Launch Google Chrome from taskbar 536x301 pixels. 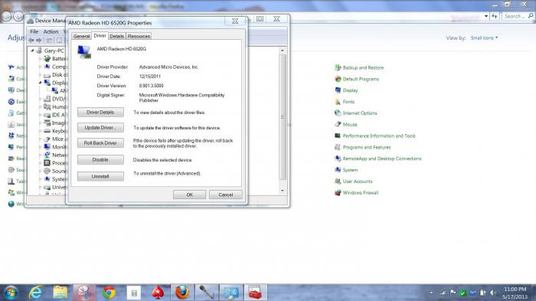[x=109, y=293]
